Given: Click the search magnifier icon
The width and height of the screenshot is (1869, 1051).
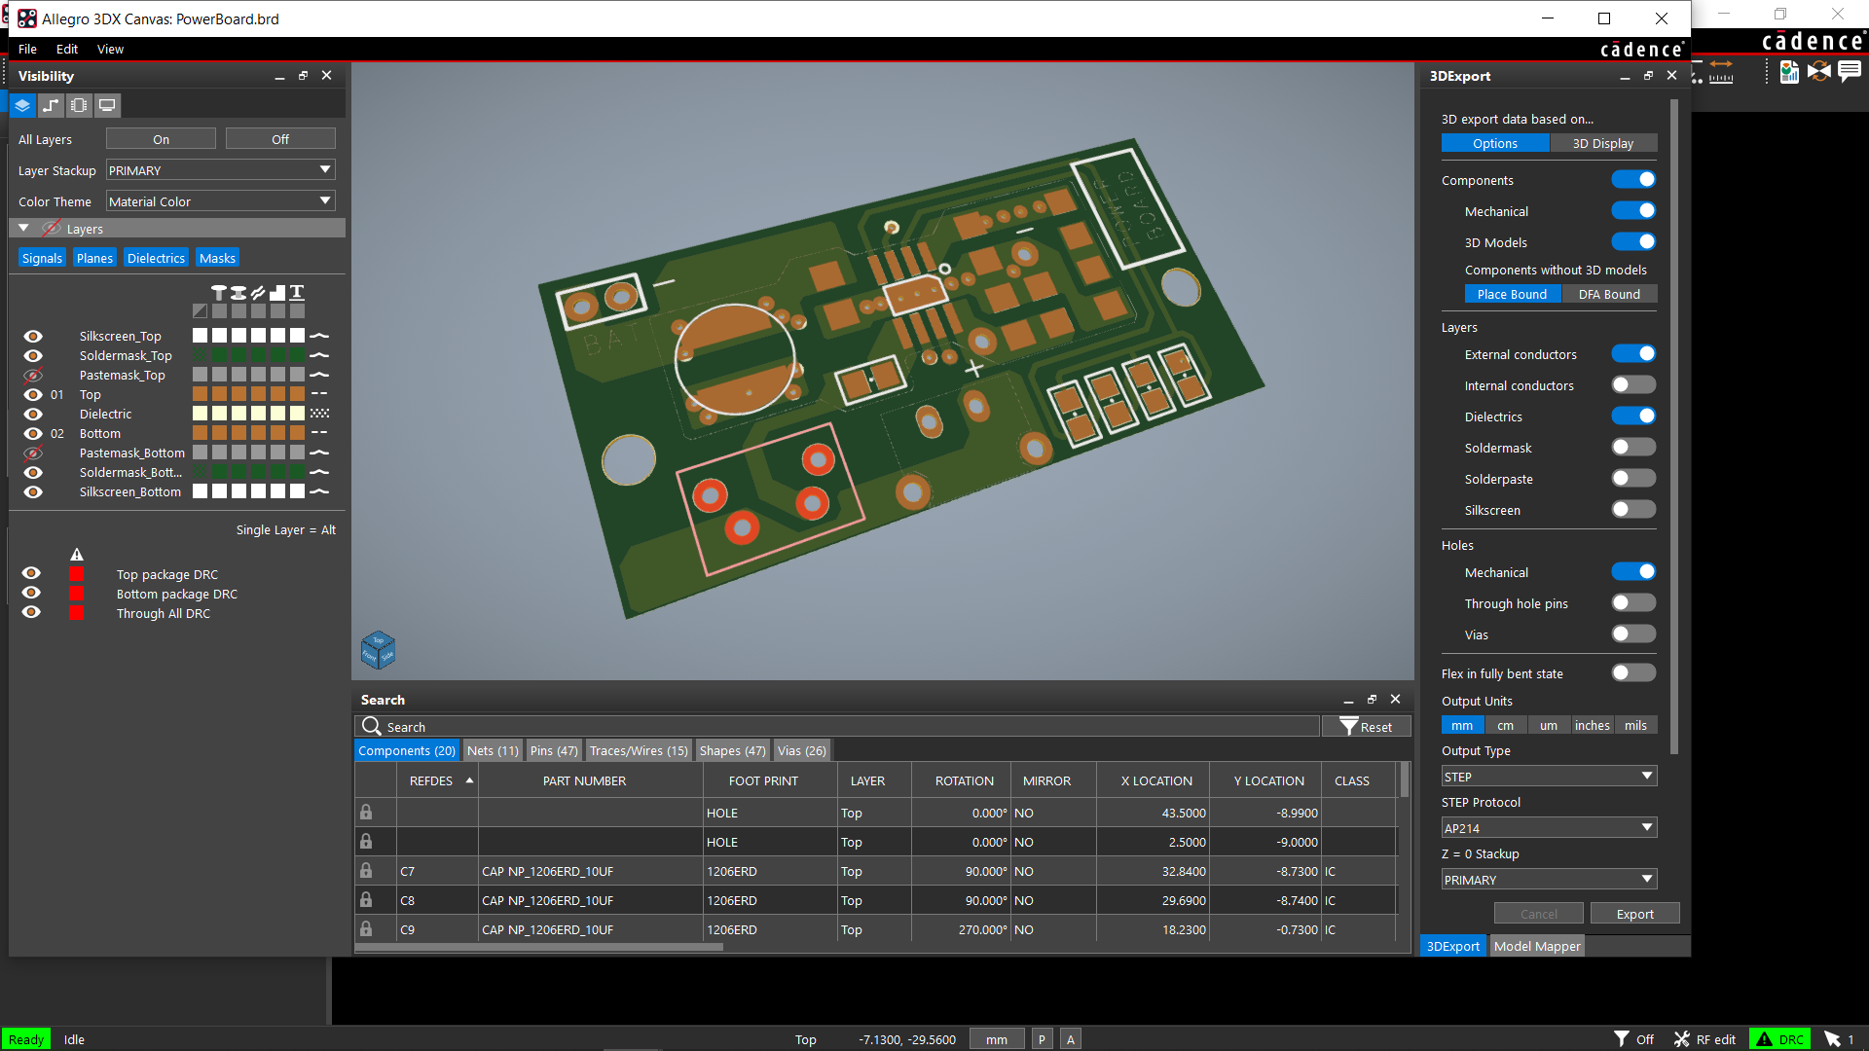Looking at the screenshot, I should (x=371, y=726).
